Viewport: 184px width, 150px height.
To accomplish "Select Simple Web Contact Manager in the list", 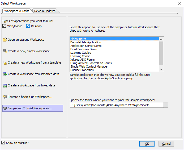I will tap(114, 66).
